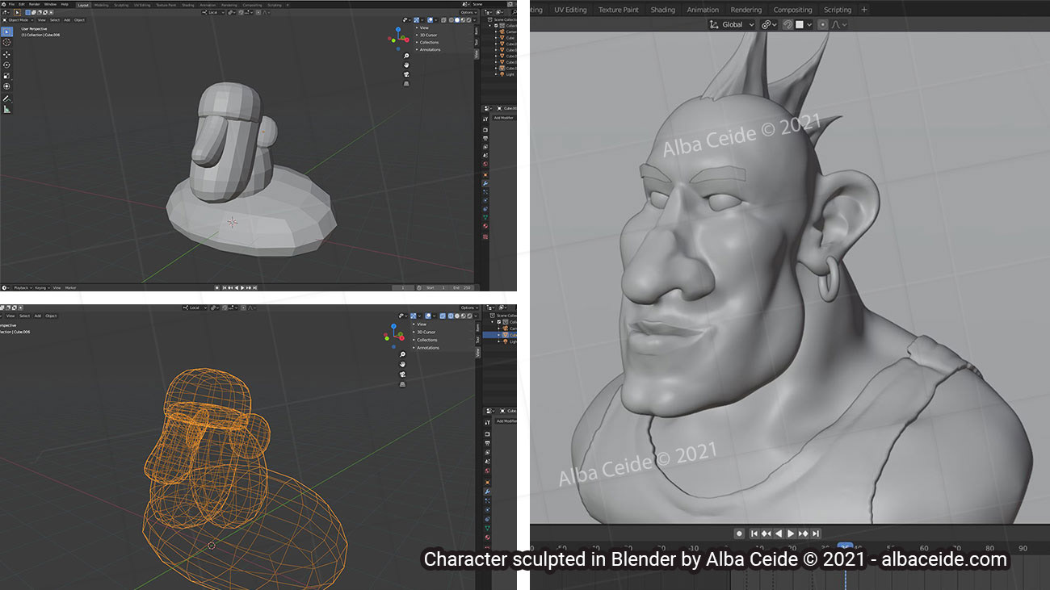Select the Scale tool in top-left Blender window

6,76
